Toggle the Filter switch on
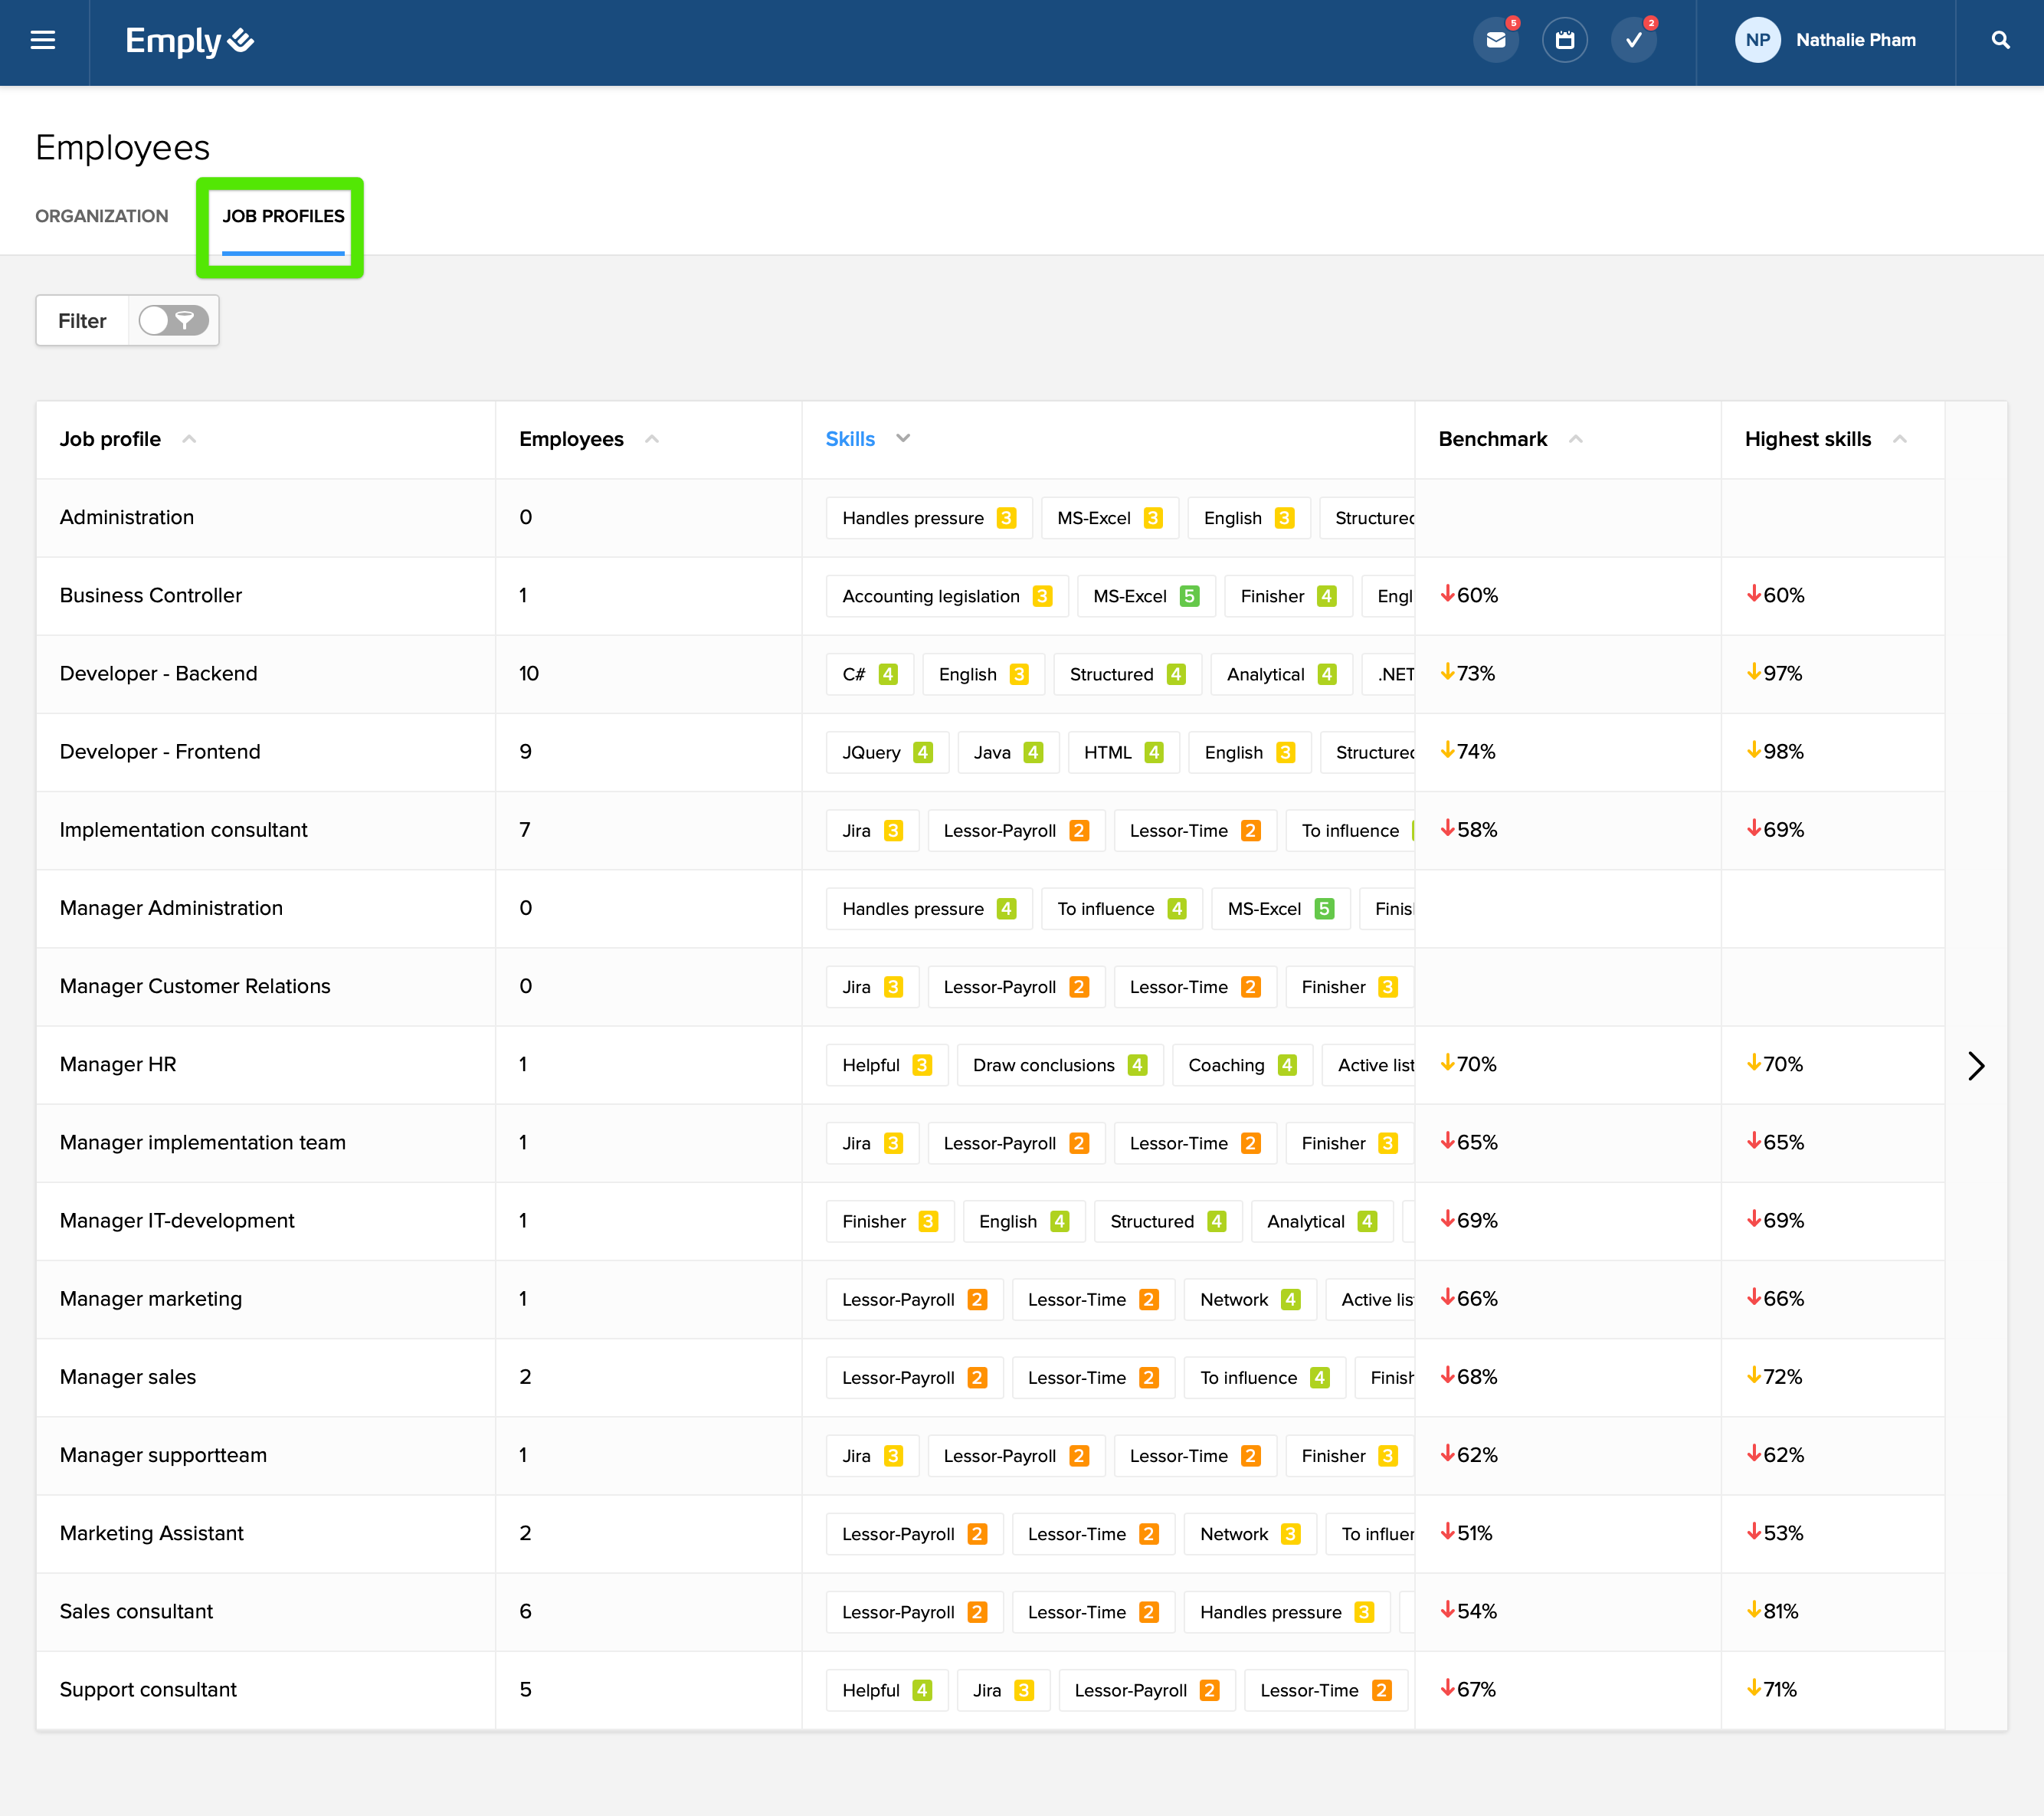 [x=173, y=321]
